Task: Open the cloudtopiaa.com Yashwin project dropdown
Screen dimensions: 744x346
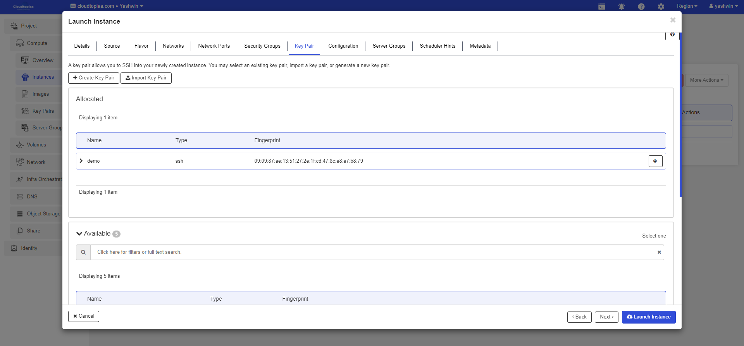Action: pos(107,6)
